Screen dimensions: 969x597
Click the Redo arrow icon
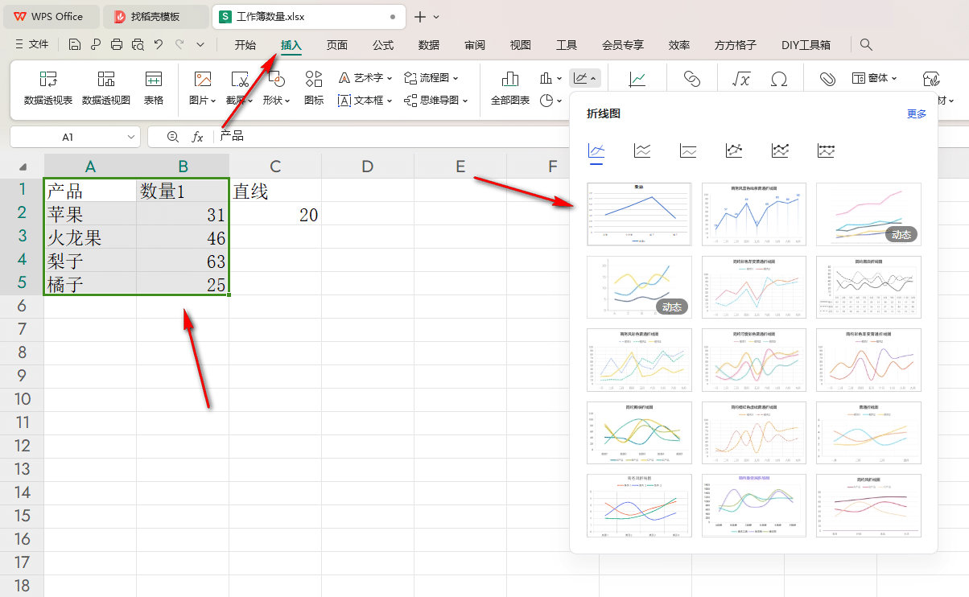(x=179, y=45)
